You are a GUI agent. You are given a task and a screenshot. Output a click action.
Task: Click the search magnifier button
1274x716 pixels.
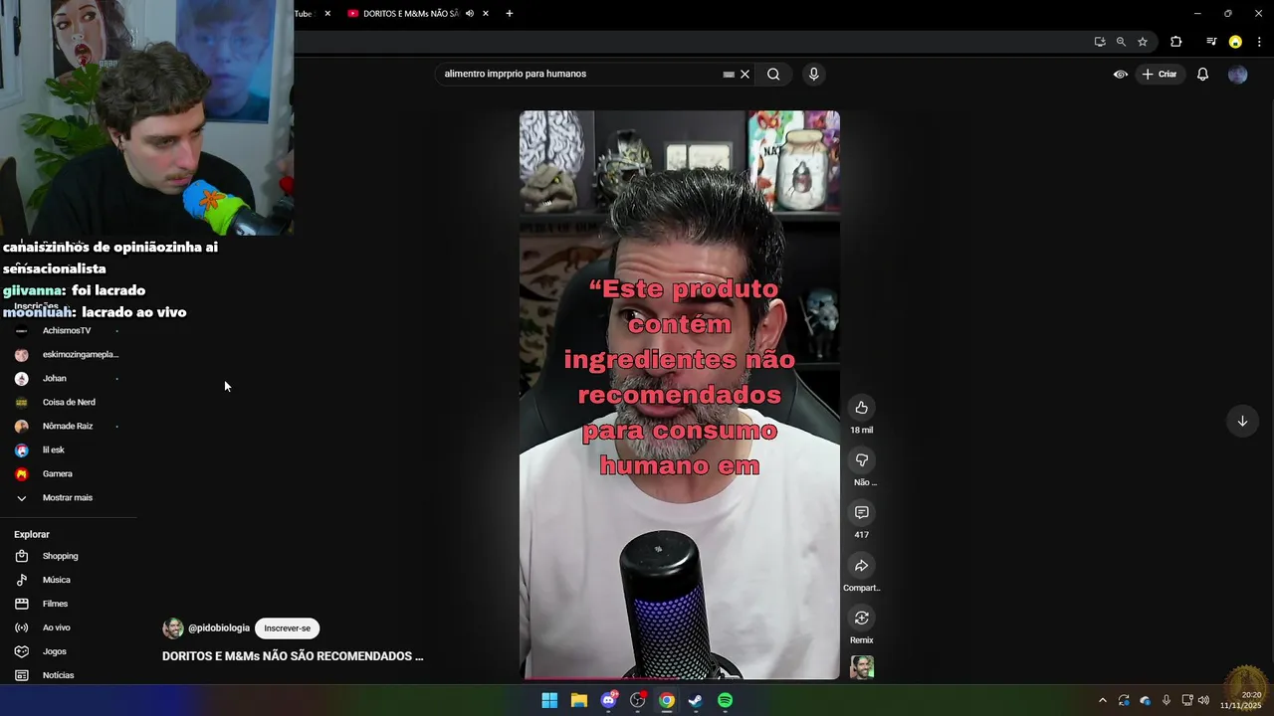[773, 74]
